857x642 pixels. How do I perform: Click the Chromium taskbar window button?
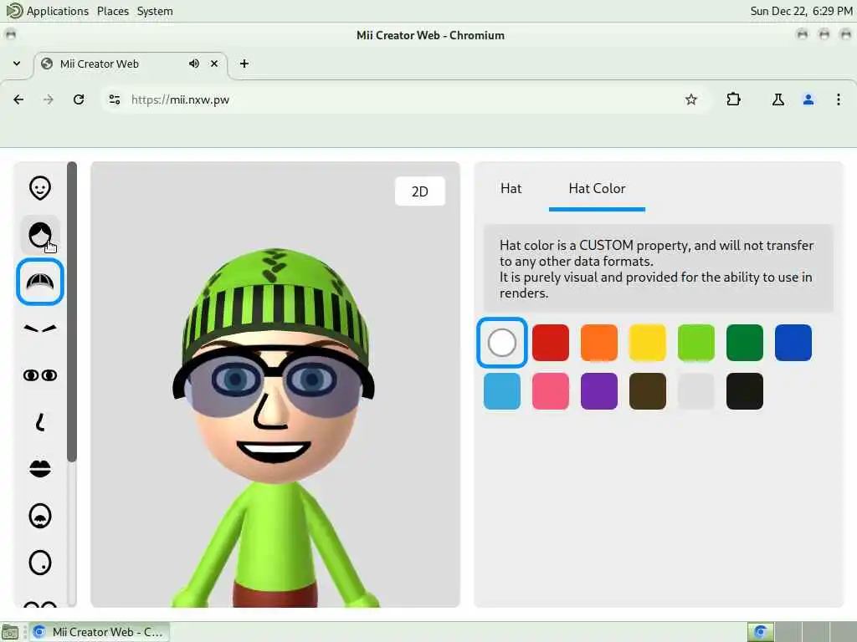pos(99,632)
